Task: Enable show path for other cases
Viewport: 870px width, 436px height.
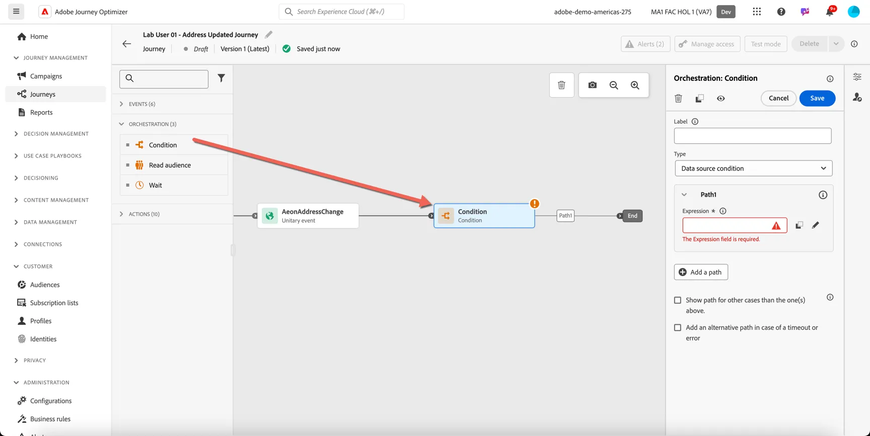Action: tap(678, 300)
